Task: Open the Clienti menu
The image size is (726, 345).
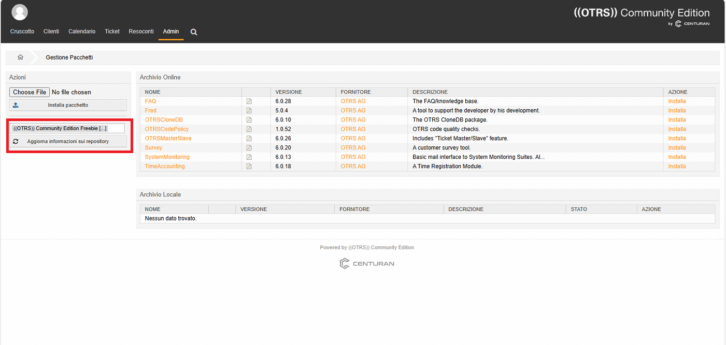Action: [51, 32]
